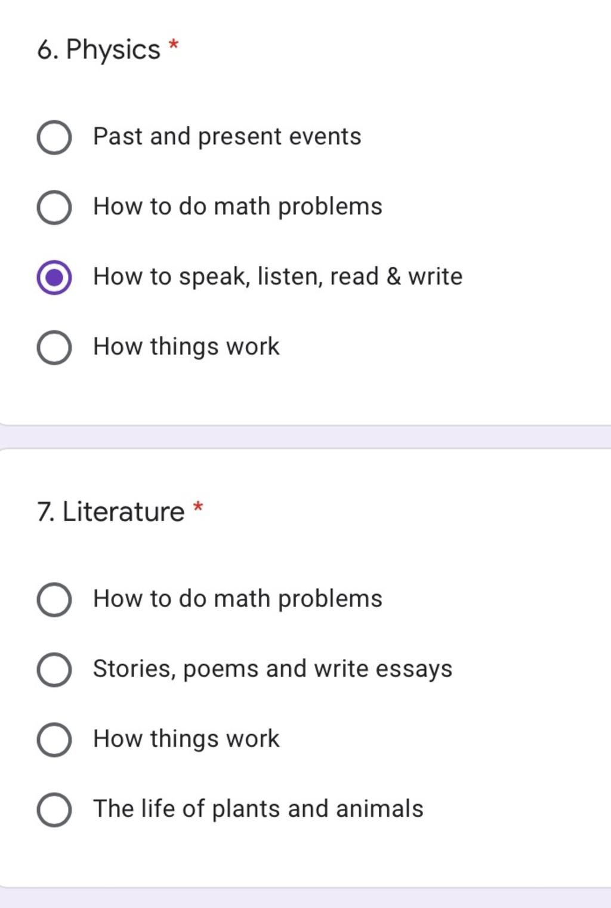Click the red required asterisk beside Literature
611x908 pixels.
198,507
